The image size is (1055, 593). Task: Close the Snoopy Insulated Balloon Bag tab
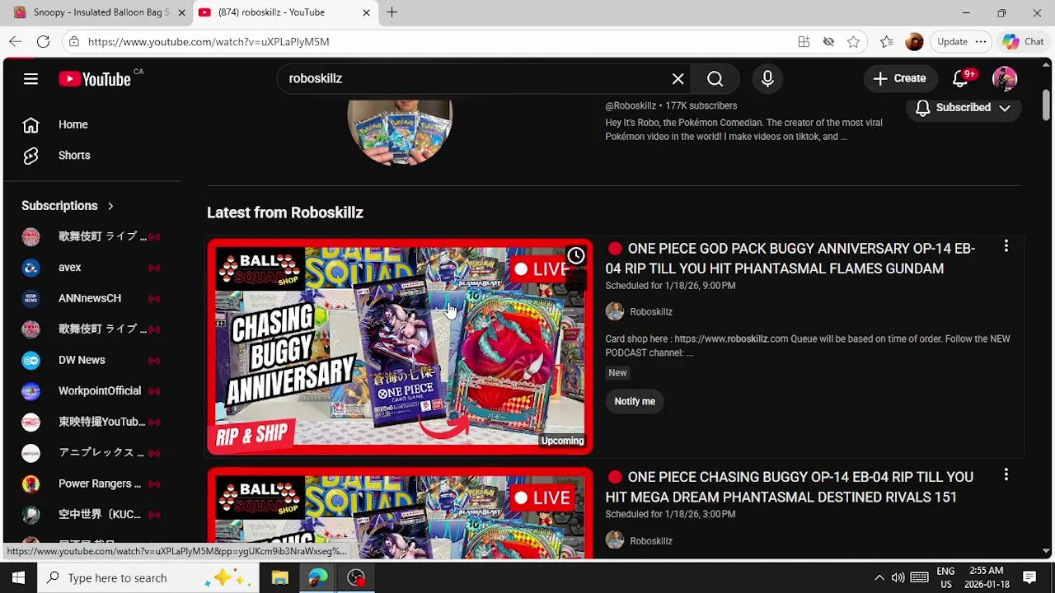[181, 12]
